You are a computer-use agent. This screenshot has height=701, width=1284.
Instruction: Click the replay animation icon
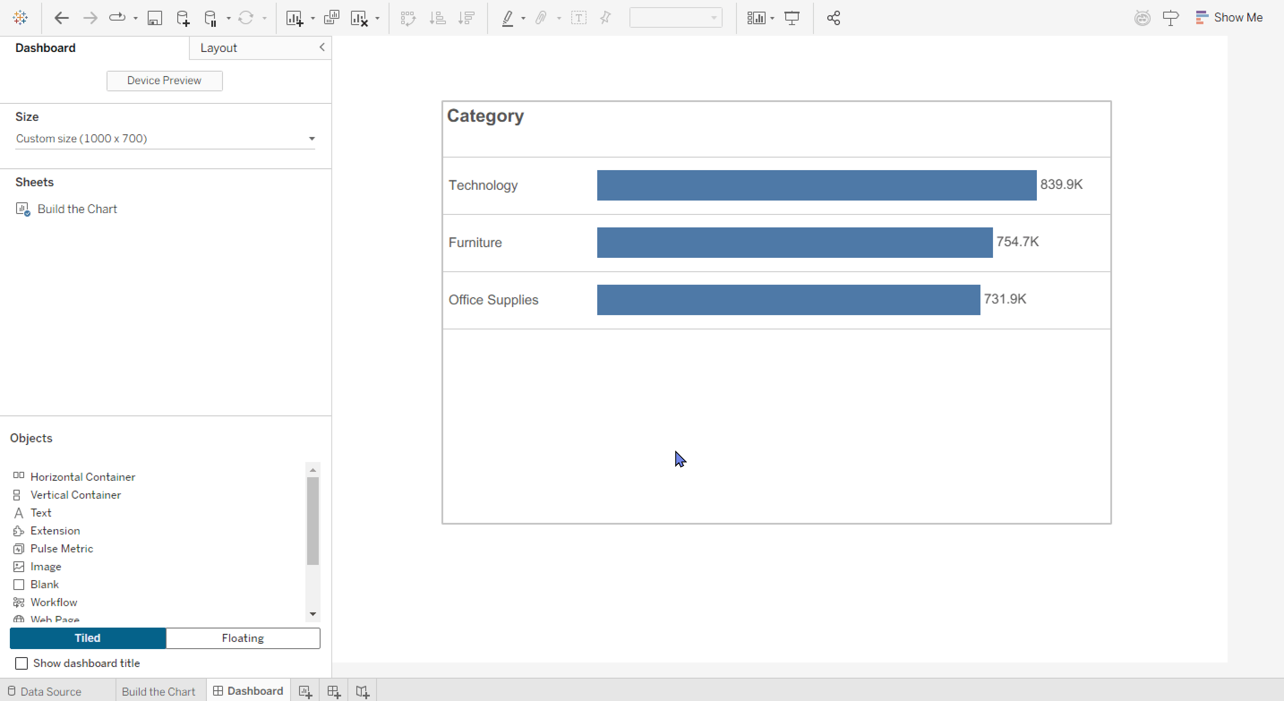click(x=117, y=18)
